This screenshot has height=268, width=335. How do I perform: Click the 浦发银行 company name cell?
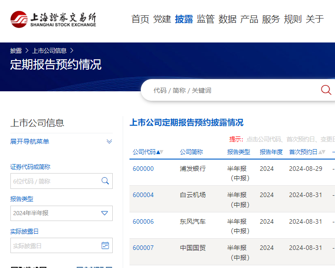click(x=193, y=169)
